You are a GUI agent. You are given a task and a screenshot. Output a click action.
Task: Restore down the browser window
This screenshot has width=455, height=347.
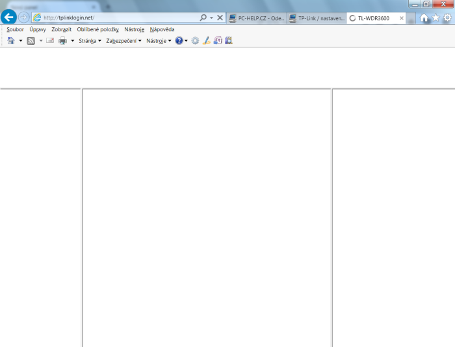point(426,4)
